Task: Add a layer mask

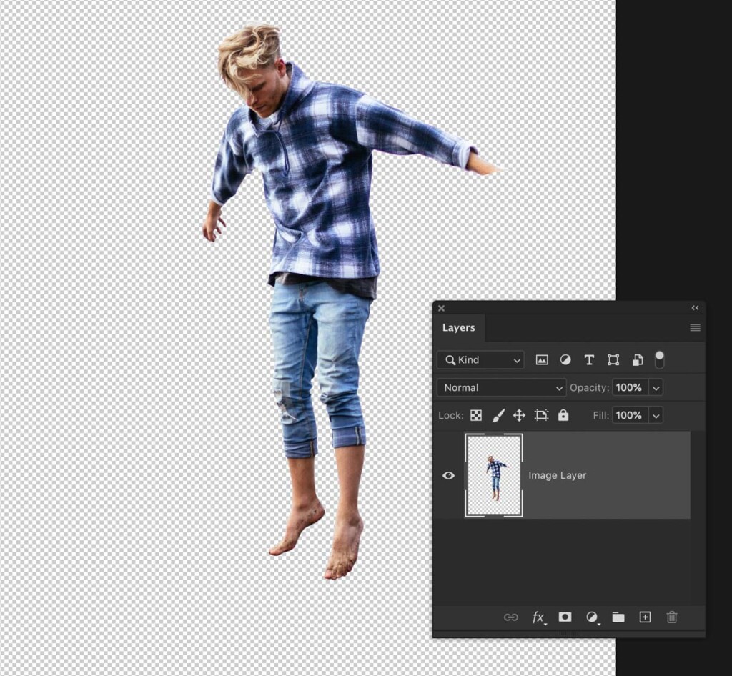Action: pos(565,617)
